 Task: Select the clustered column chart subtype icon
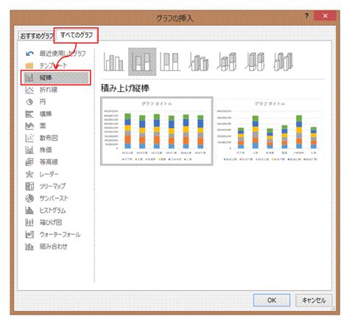point(113,62)
